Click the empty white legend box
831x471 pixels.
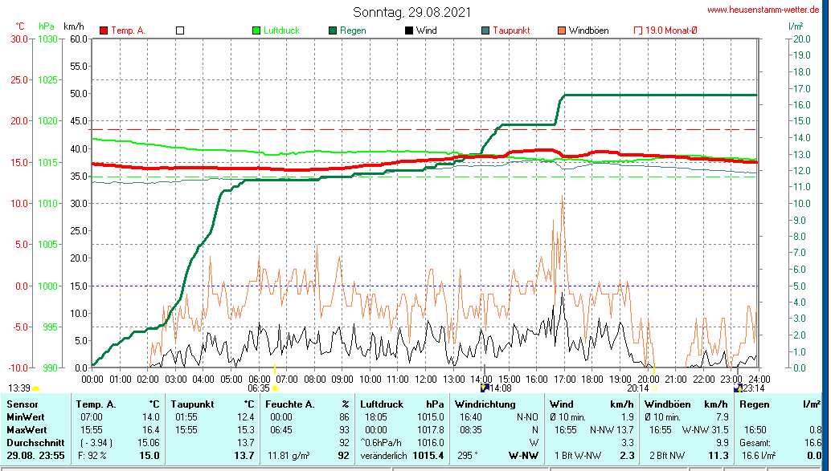point(180,30)
